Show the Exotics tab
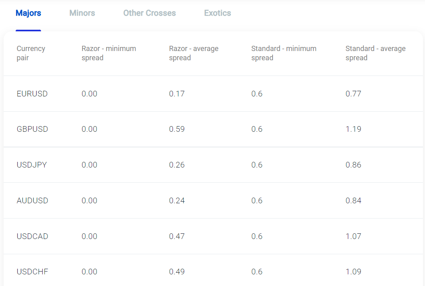Image resolution: width=425 pixels, height=286 pixels. click(x=218, y=13)
